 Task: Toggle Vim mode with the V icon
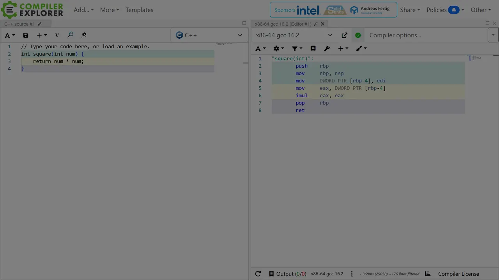pyautogui.click(x=57, y=35)
